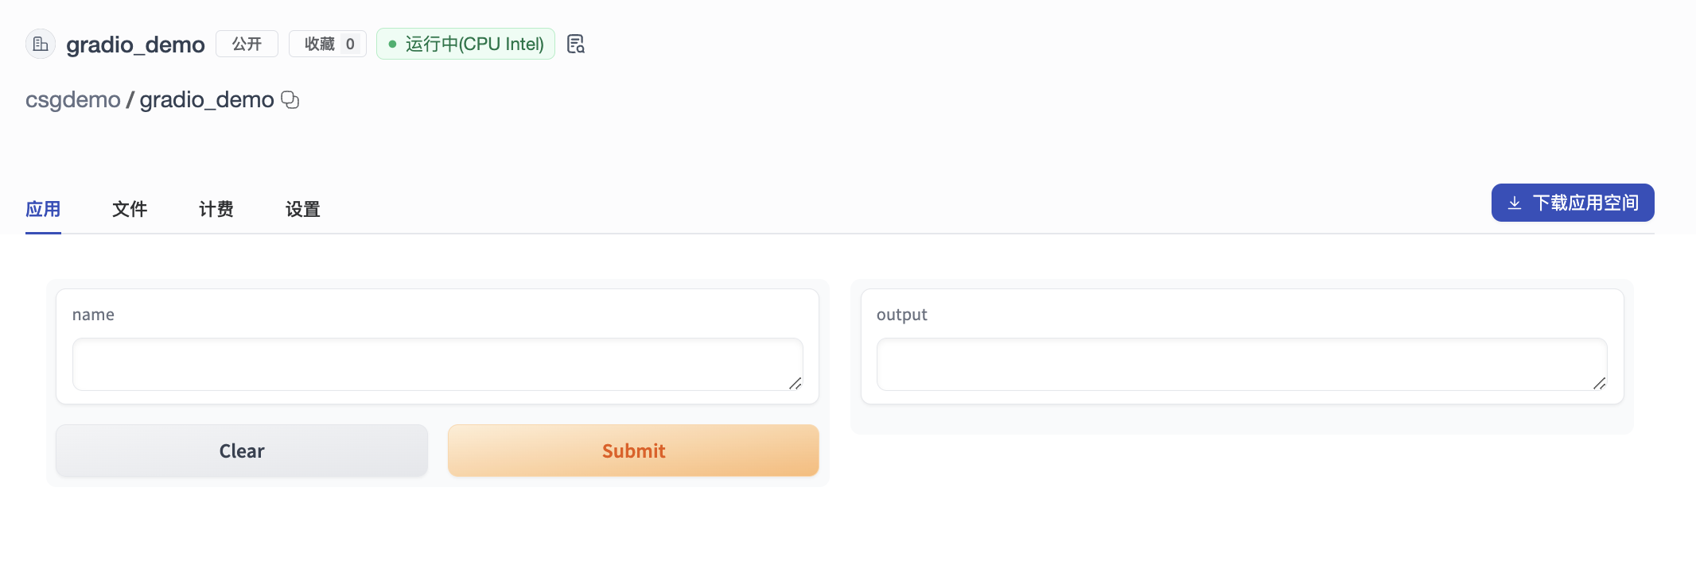Select the 应用 tab

click(x=43, y=209)
